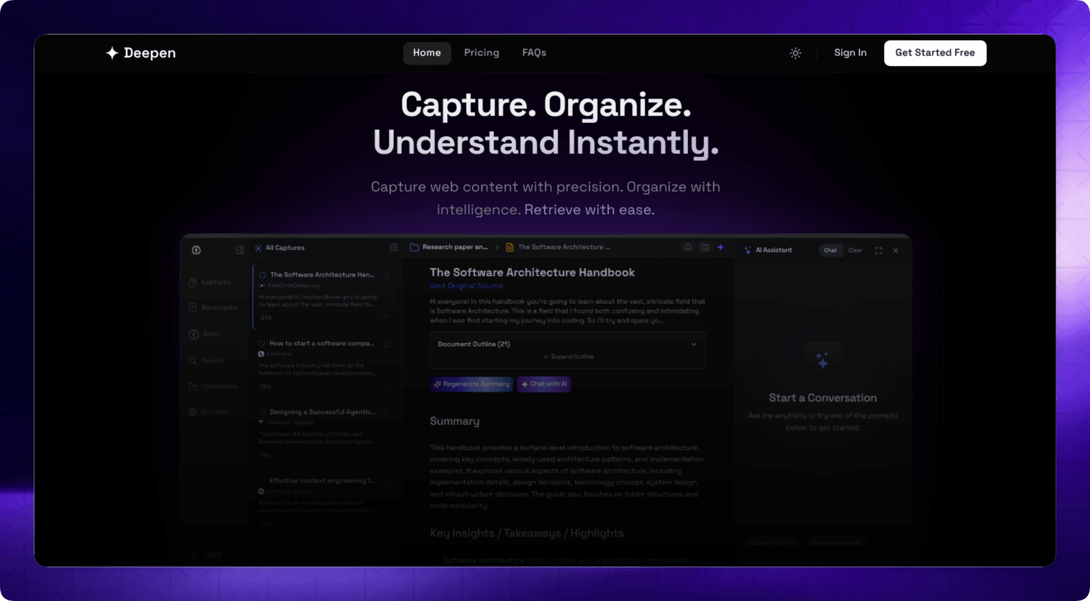Click the 'freeCodeCamp.org' source label

[294, 286]
